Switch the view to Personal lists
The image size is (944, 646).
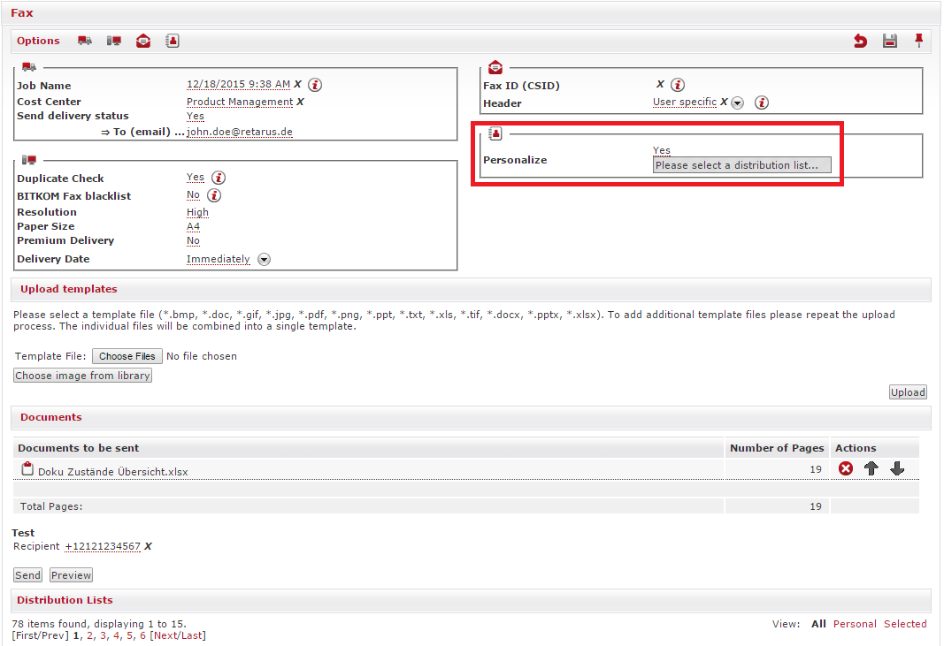(855, 624)
